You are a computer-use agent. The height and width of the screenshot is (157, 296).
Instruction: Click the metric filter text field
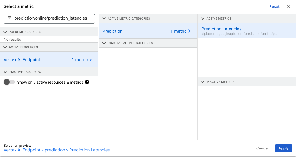51,18
